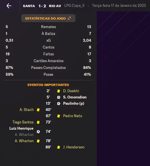Screen dimensions: 150x166
Task: Click the SANTA team name in header
Action: (29, 6)
